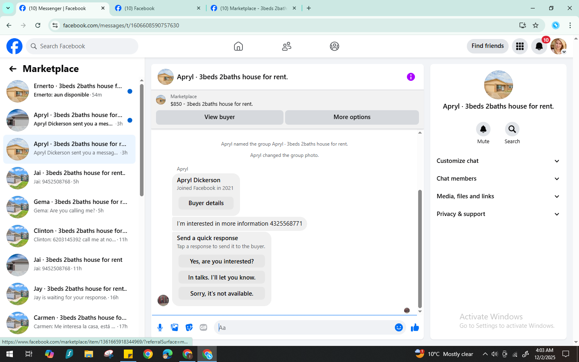579x362 pixels.
Task: Open Apryl group photo in right panel
Action: tap(499, 85)
